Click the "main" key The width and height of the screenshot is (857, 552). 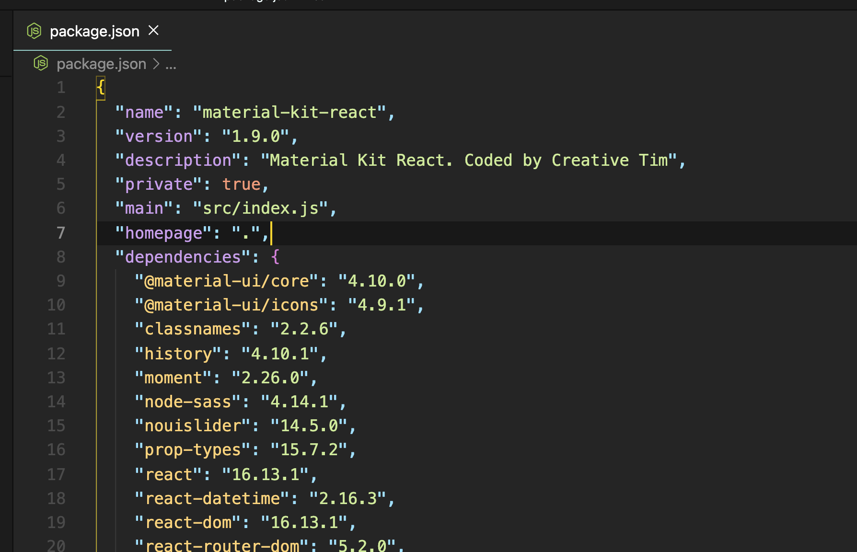[x=144, y=208]
